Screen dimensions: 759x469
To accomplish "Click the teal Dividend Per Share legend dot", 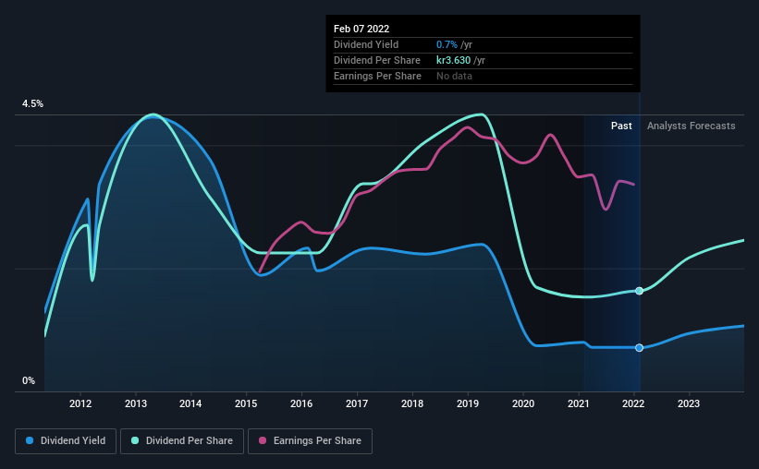I will [x=135, y=440].
